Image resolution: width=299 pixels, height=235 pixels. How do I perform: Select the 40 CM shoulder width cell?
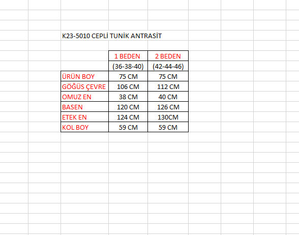click(168, 97)
